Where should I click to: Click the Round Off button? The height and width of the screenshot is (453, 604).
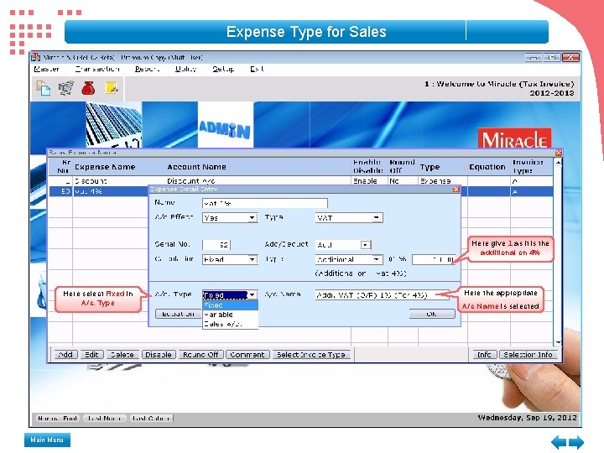coord(200,354)
